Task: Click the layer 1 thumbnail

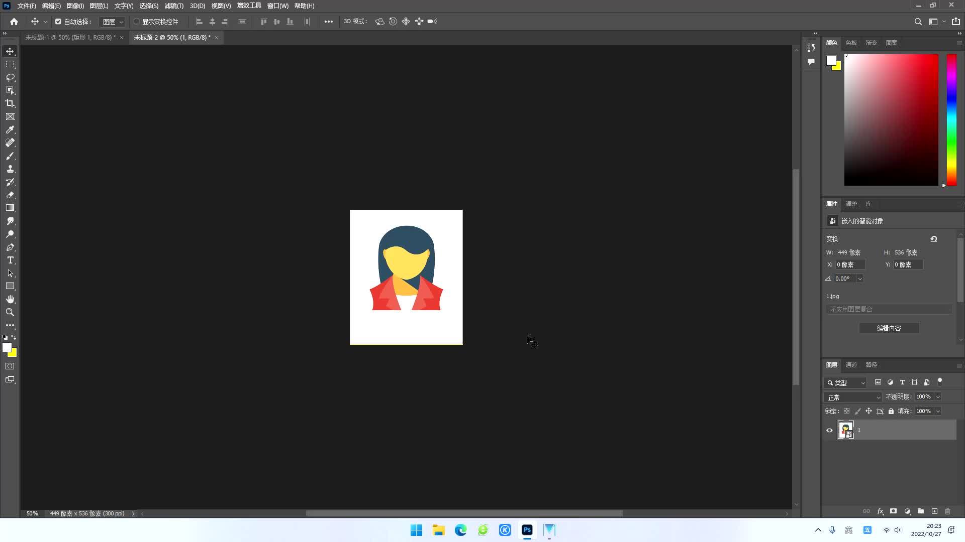Action: click(x=845, y=430)
